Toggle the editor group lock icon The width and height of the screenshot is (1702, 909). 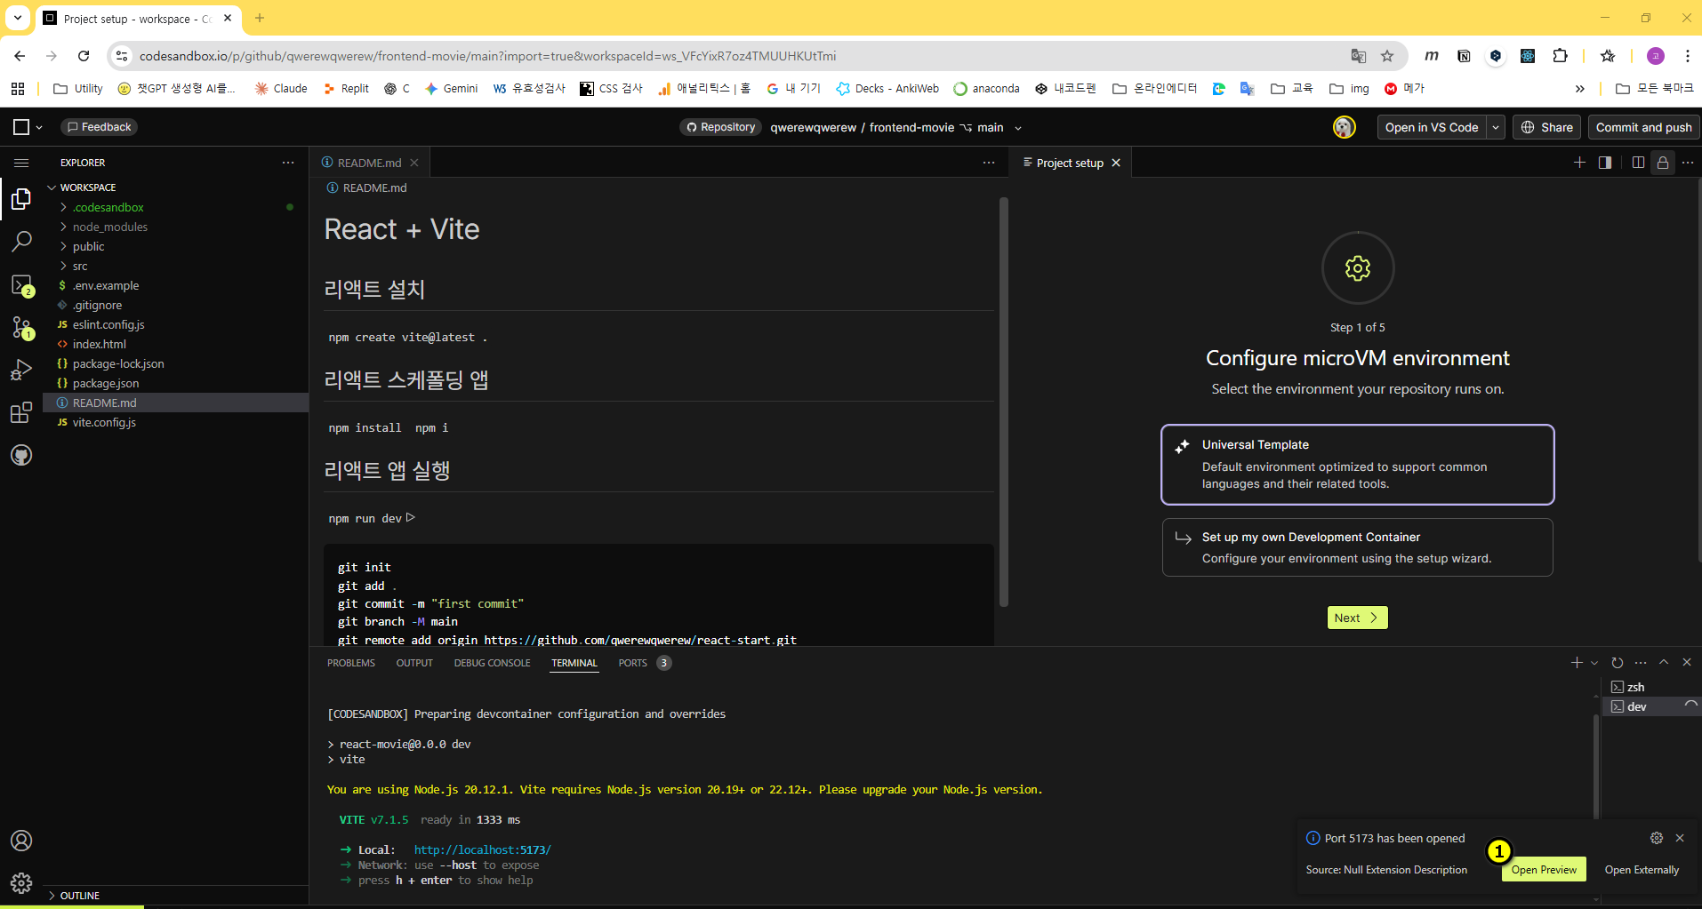[1662, 163]
